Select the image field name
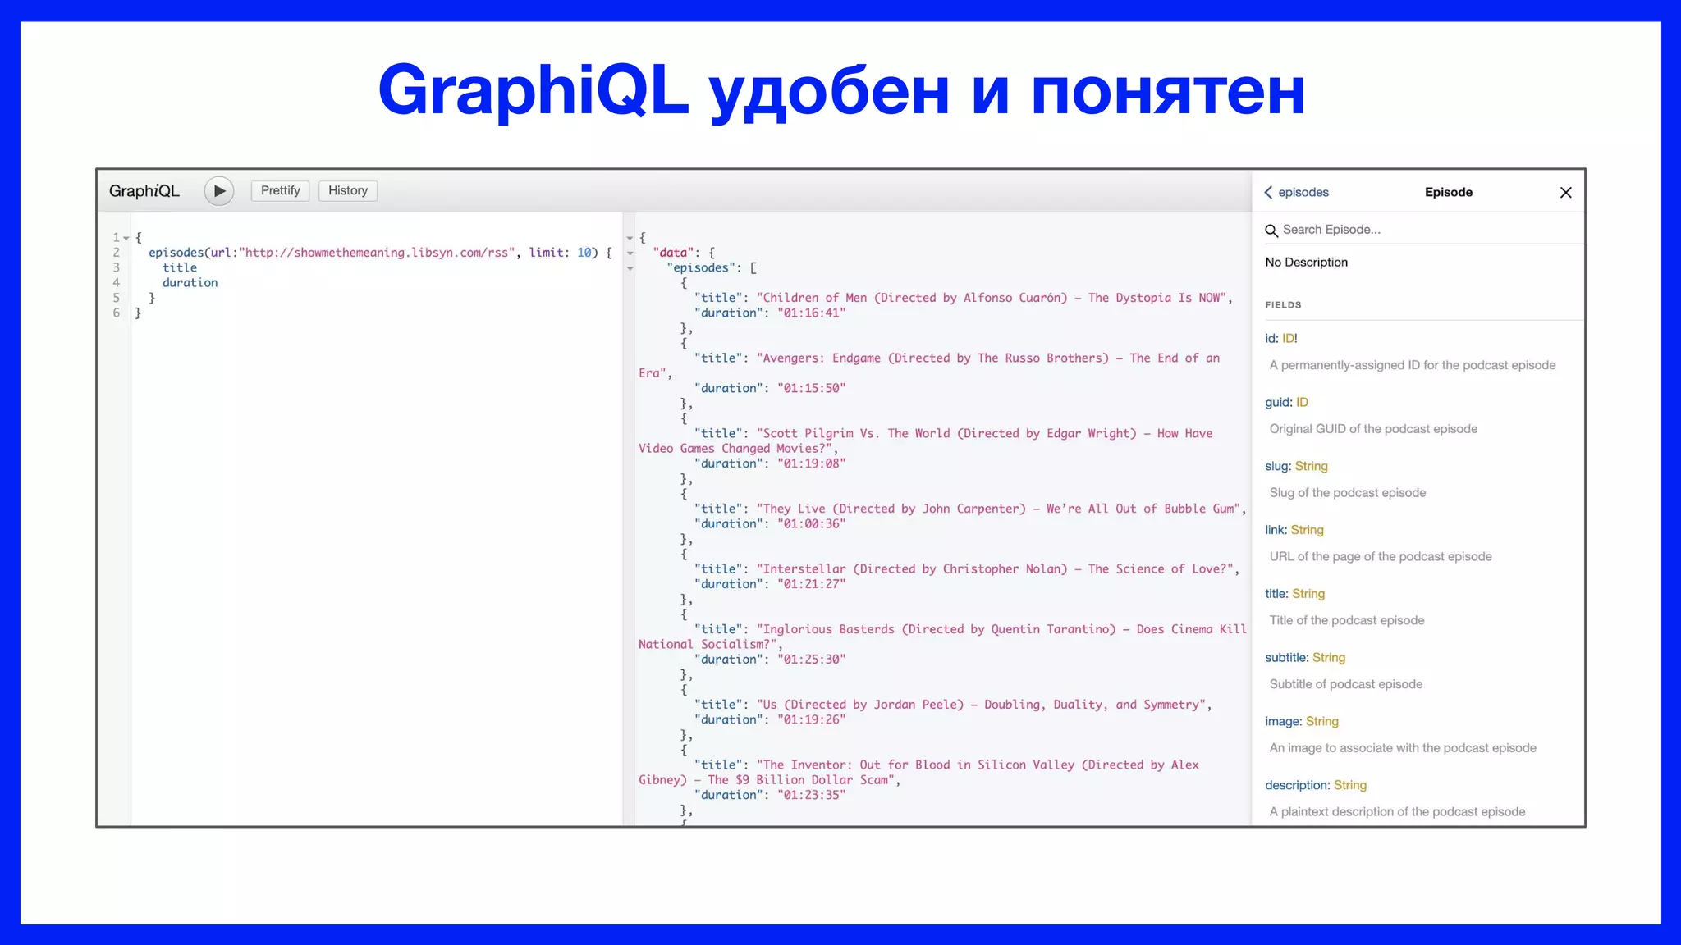The width and height of the screenshot is (1681, 945). click(1282, 722)
